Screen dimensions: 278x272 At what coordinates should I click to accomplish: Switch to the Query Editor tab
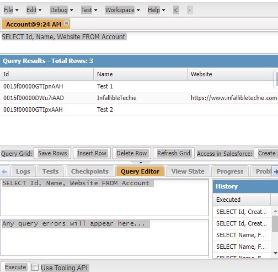[x=140, y=171]
